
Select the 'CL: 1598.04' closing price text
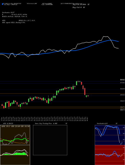(x=47, y=4)
